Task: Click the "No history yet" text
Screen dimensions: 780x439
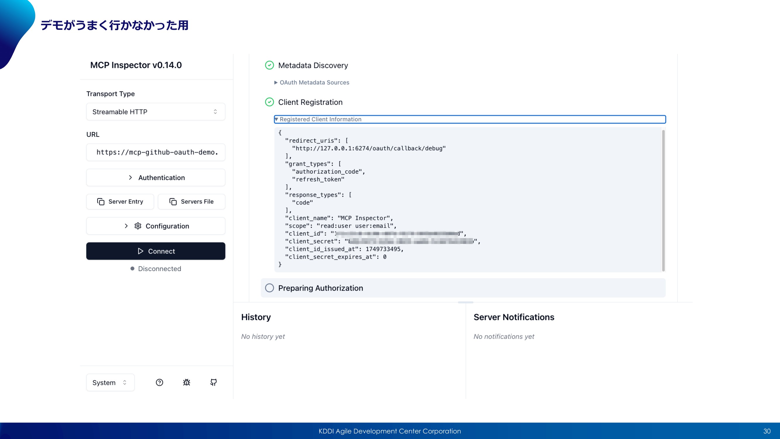Action: [x=263, y=337]
